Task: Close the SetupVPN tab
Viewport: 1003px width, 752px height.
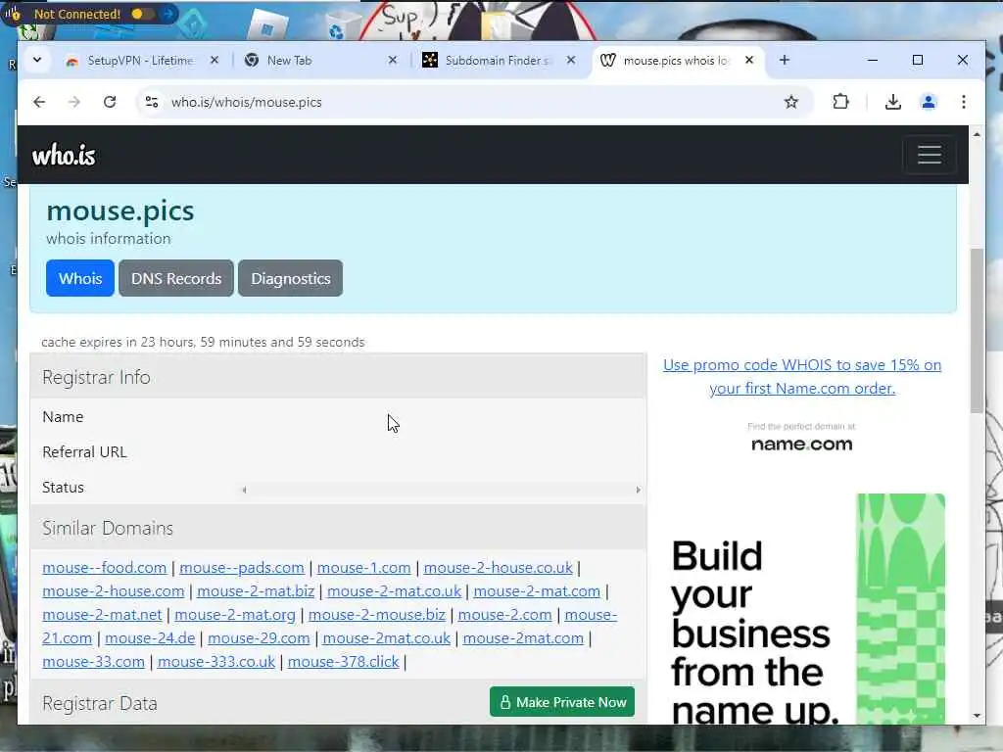Action: click(x=215, y=60)
